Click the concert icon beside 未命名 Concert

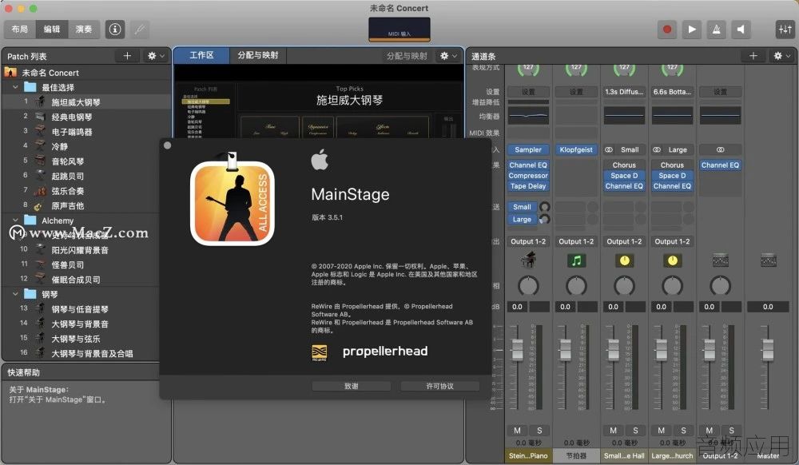click(10, 73)
